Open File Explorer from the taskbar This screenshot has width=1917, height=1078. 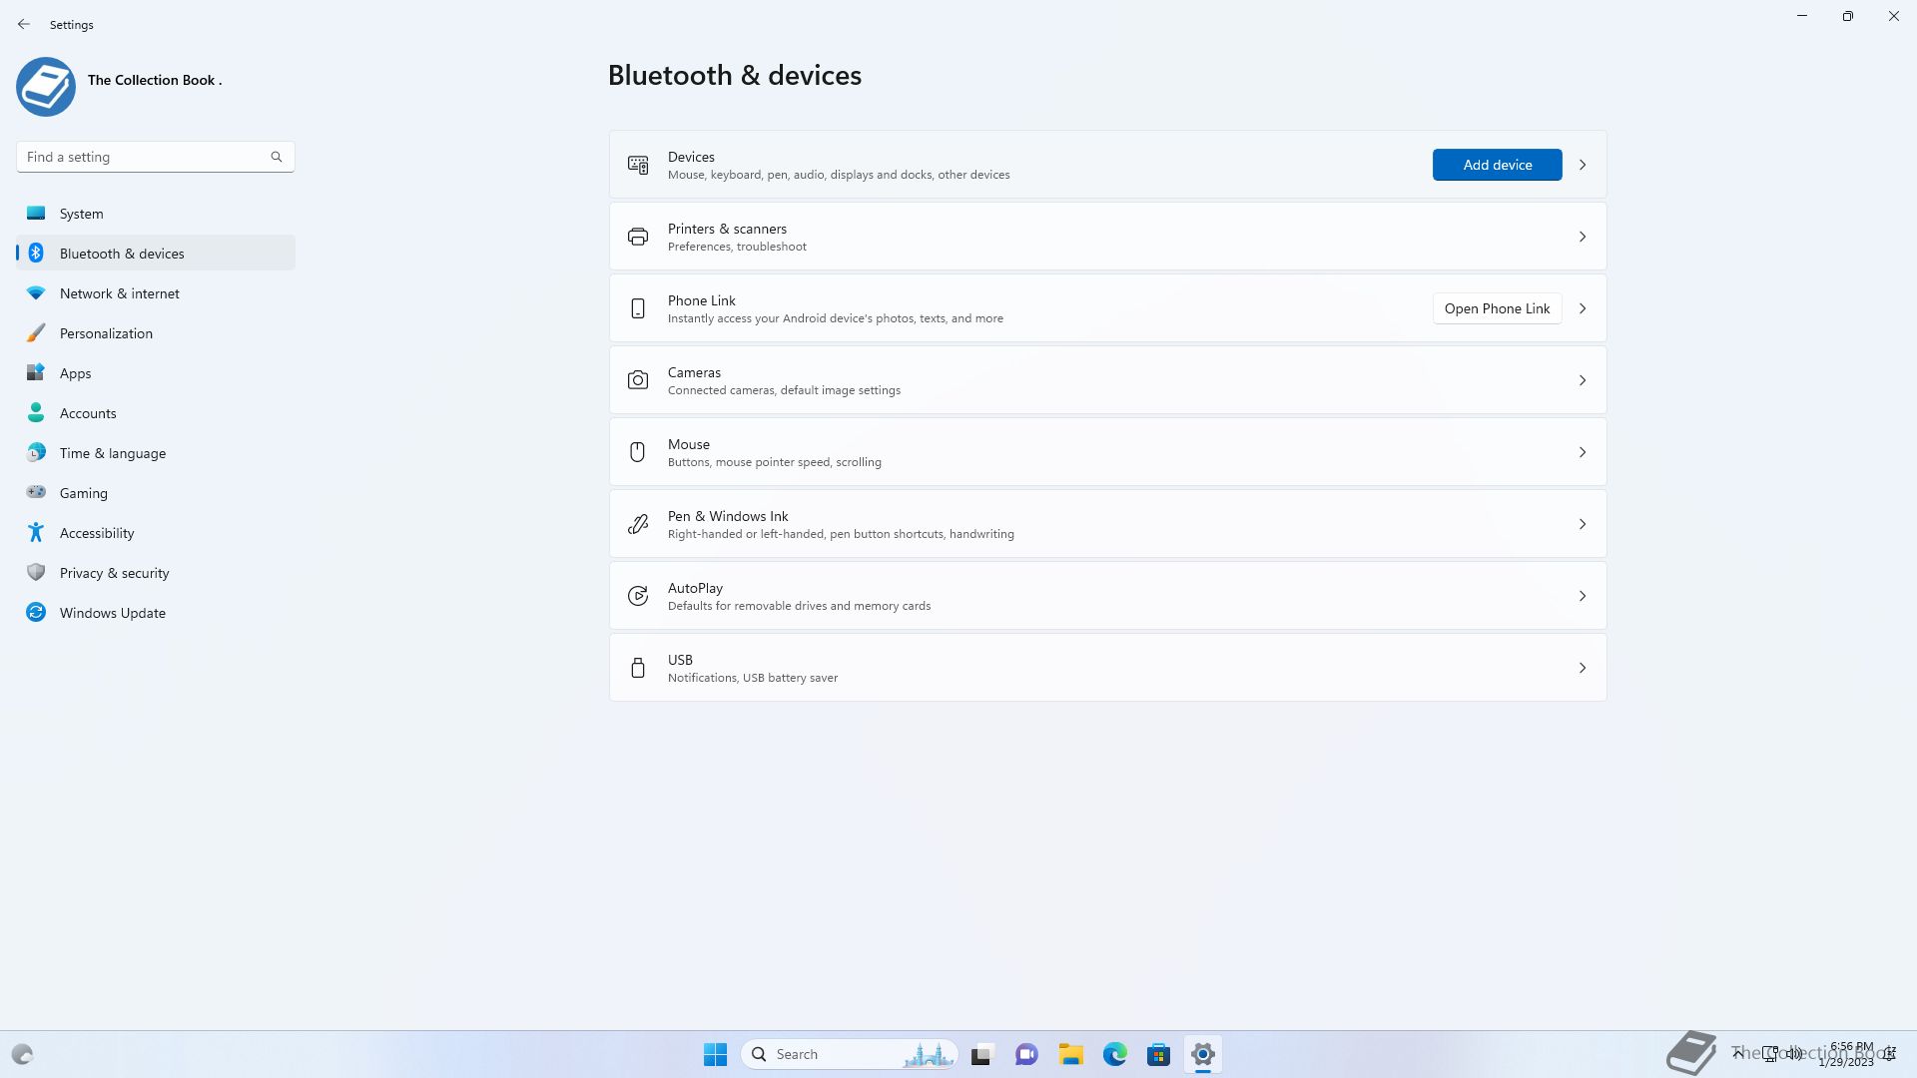coord(1071,1054)
